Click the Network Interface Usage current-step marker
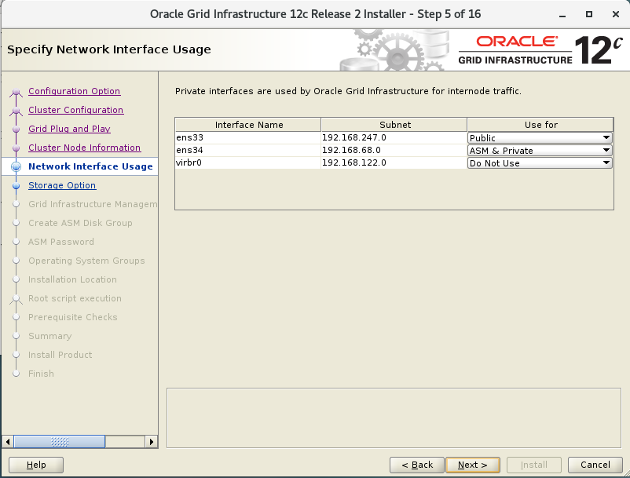 16,166
